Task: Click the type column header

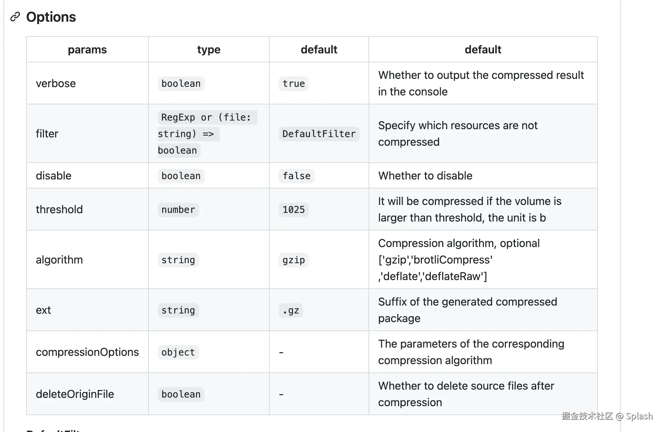Action: (x=209, y=50)
